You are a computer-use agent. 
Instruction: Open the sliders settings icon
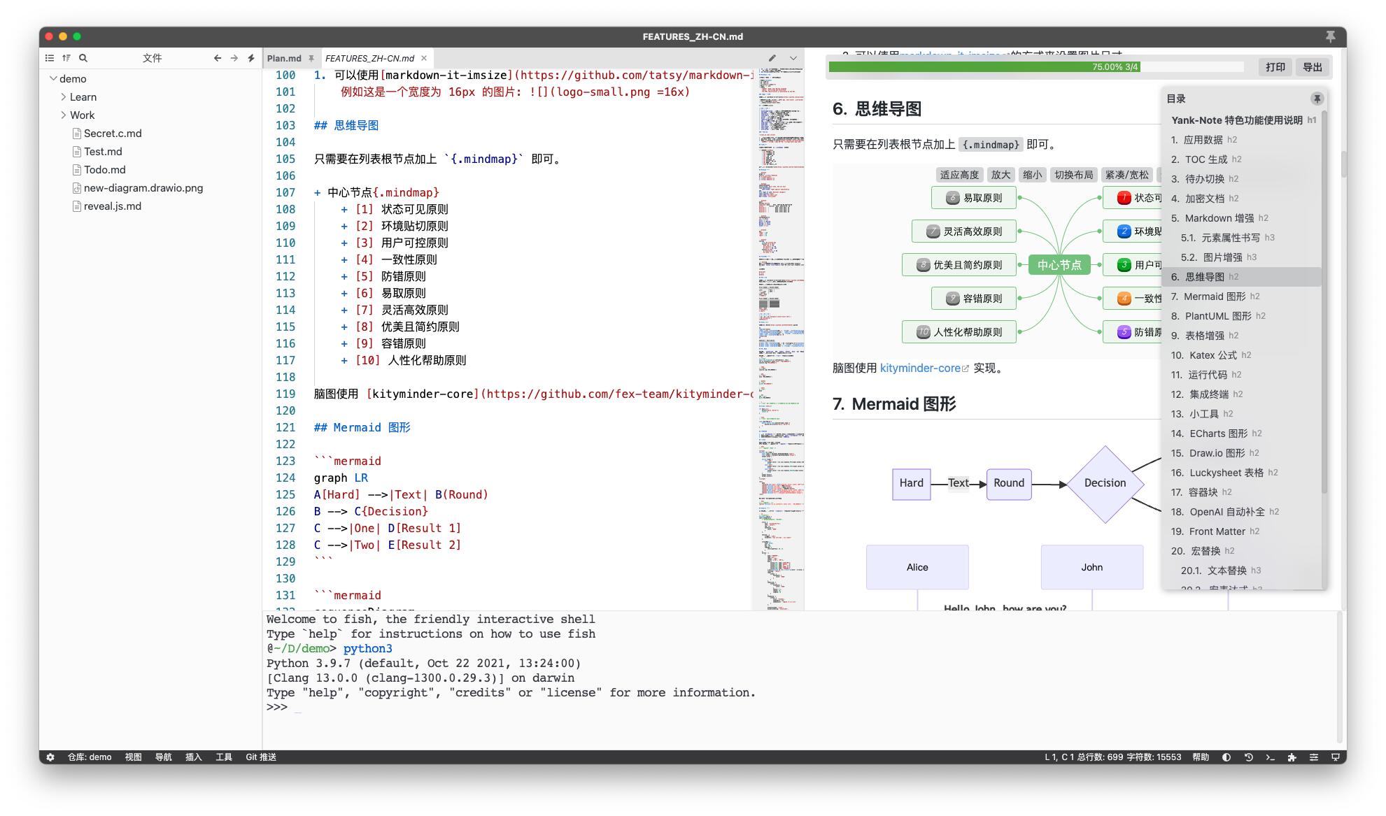[1313, 757]
